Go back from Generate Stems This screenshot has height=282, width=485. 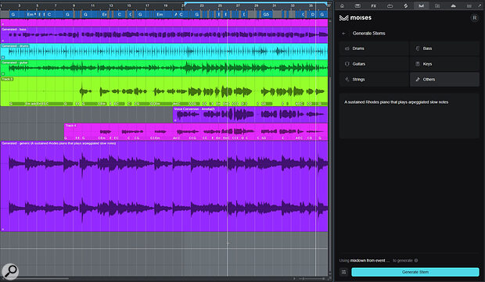(x=343, y=34)
